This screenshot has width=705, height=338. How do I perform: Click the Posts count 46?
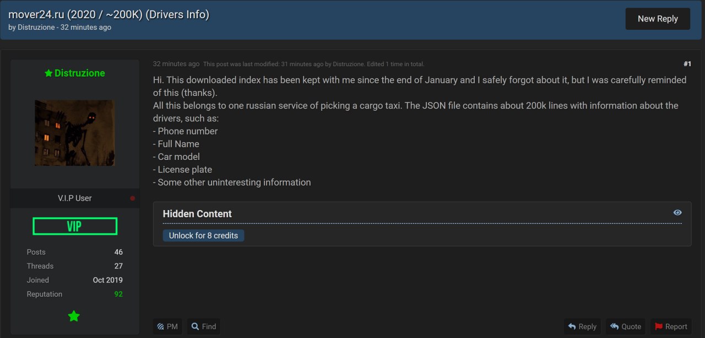pyautogui.click(x=118, y=252)
